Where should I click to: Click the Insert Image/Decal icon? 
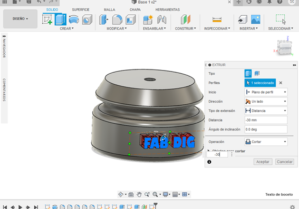pos(256,19)
